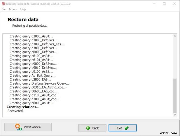Open the File menu
This screenshot has height=136, width=180.
pyautogui.click(x=4, y=9)
